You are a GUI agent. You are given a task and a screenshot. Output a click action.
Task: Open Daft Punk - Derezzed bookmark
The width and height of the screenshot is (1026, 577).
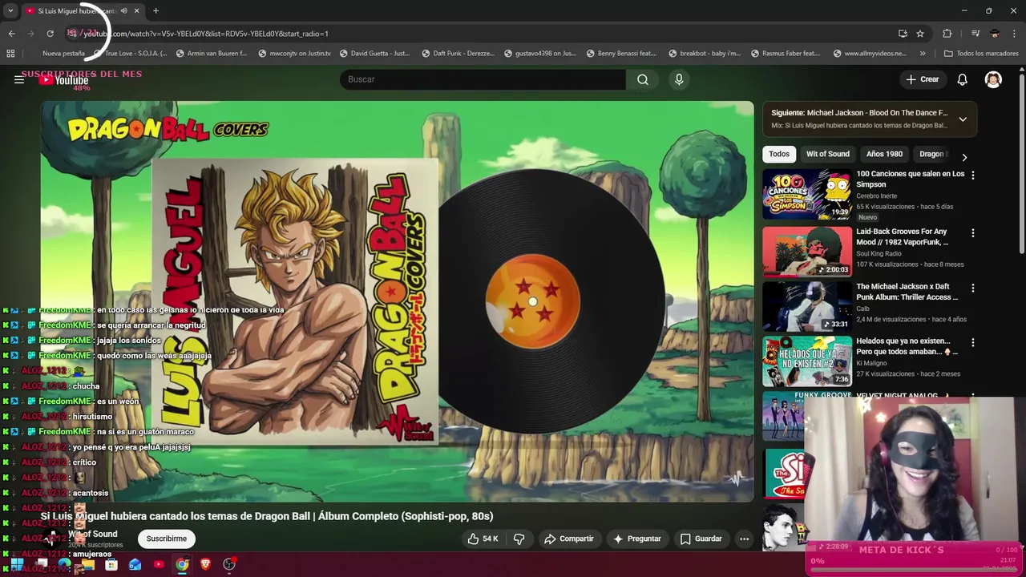point(457,54)
